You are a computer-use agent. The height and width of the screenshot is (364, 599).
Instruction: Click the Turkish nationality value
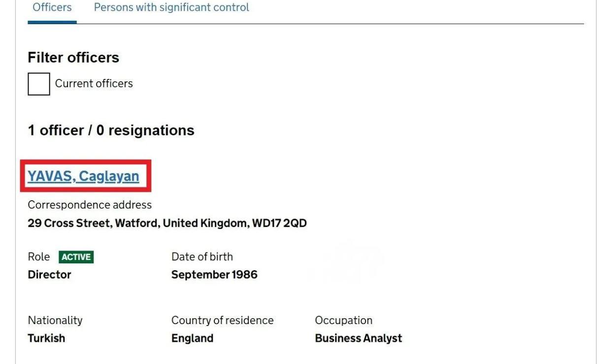pos(46,338)
